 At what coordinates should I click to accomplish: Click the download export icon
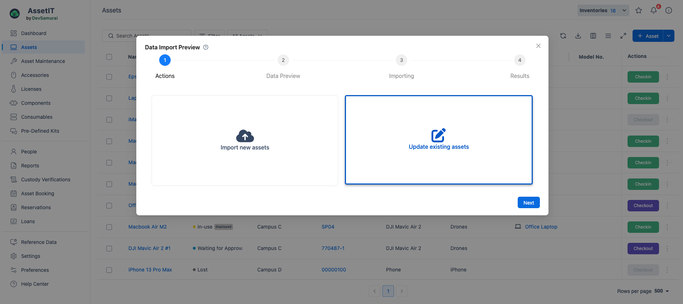tap(578, 36)
